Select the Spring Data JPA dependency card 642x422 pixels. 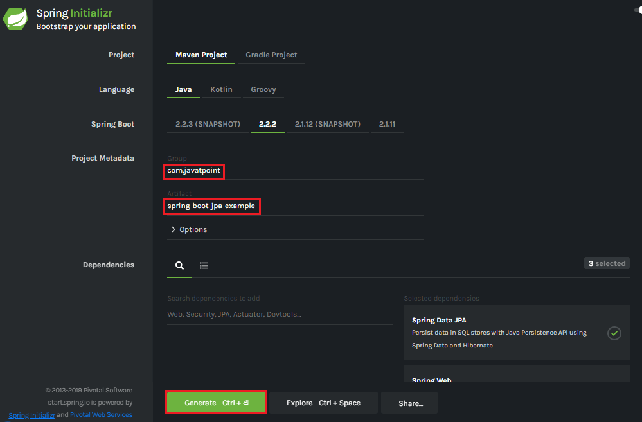click(516, 332)
